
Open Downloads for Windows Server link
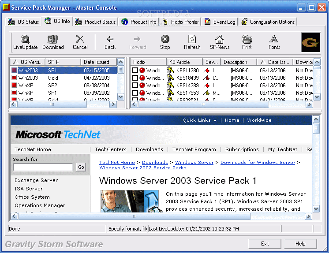pyautogui.click(x=258, y=162)
